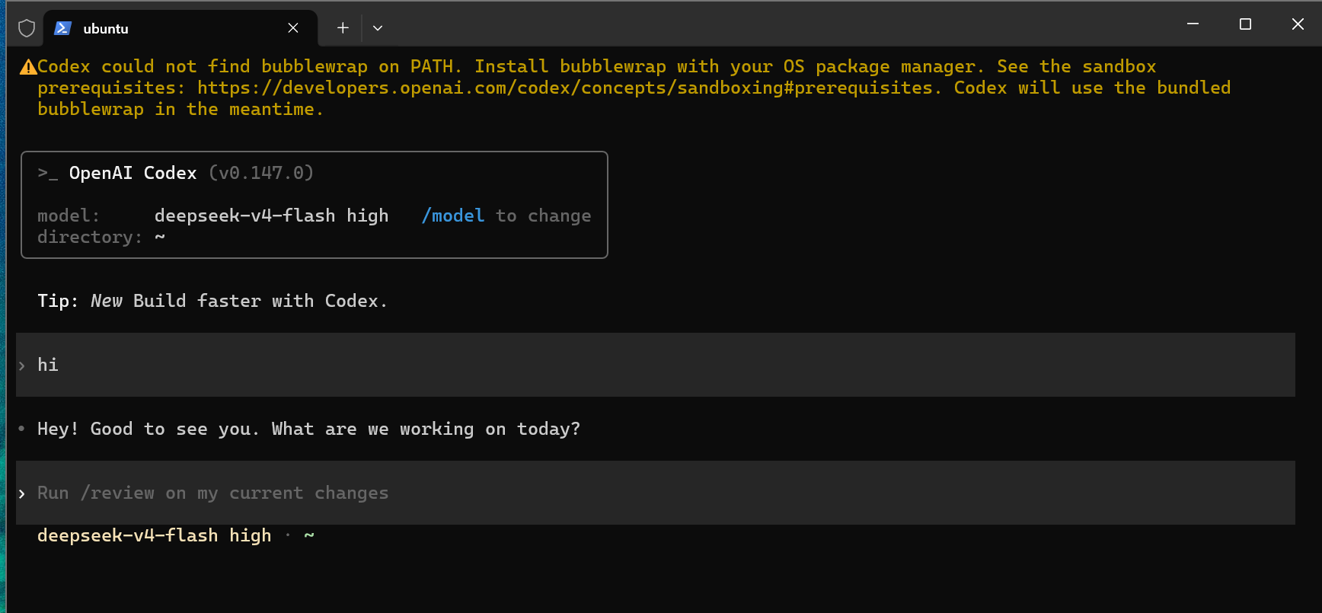
Task: Open a new terminal tab
Action: pyautogui.click(x=343, y=28)
